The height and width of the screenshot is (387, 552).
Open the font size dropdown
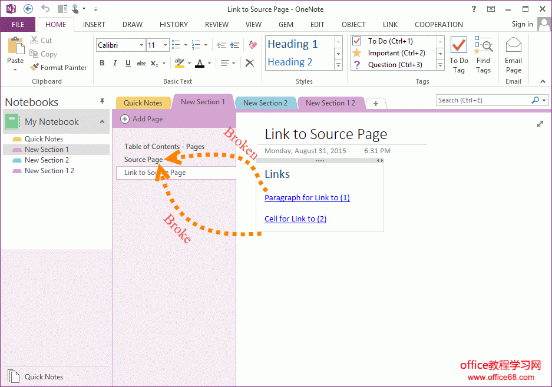pyautogui.click(x=166, y=45)
